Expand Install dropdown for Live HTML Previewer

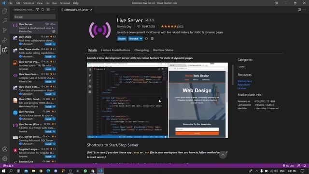[x=54, y=106]
